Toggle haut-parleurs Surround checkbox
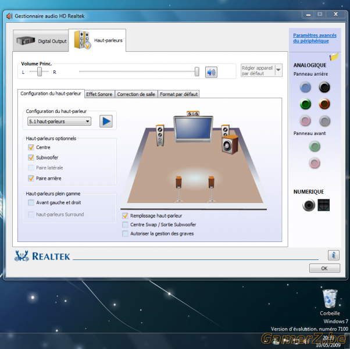 (31, 215)
